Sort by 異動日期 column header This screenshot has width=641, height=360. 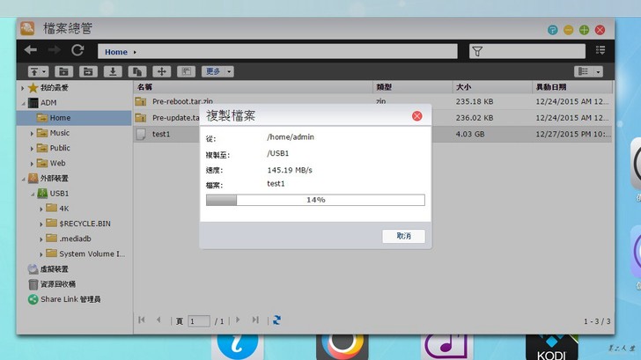point(551,87)
